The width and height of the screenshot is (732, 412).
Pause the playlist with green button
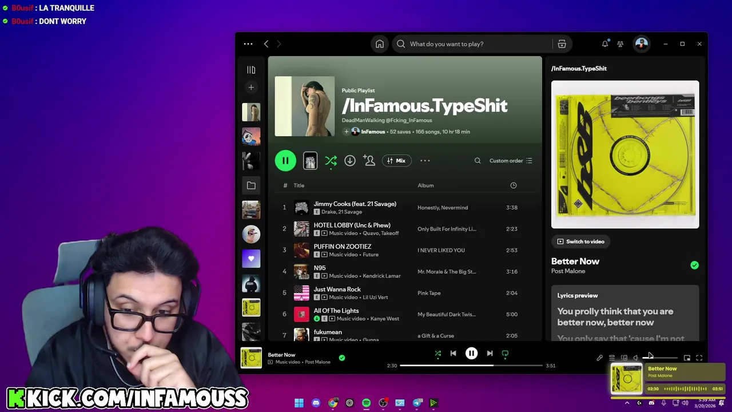click(285, 161)
